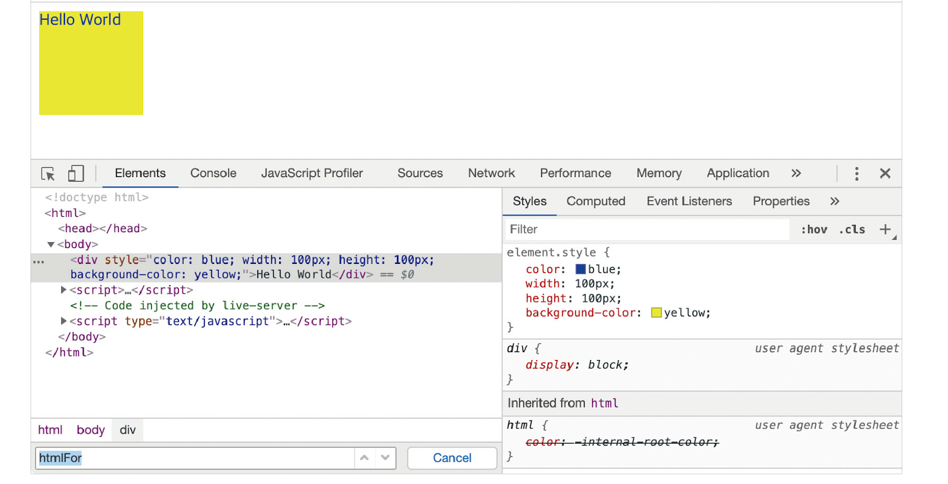Jump to the previous search result arrow
The width and height of the screenshot is (948, 484).
(x=365, y=458)
